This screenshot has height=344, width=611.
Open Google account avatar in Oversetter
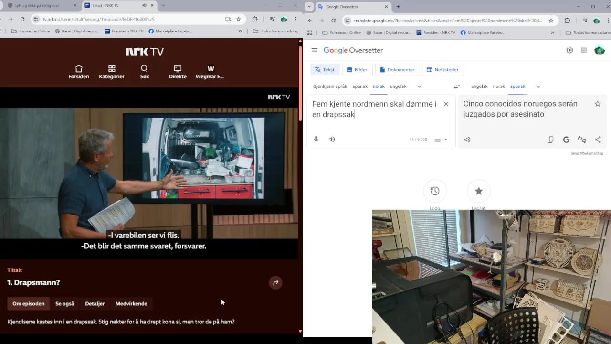coord(600,50)
